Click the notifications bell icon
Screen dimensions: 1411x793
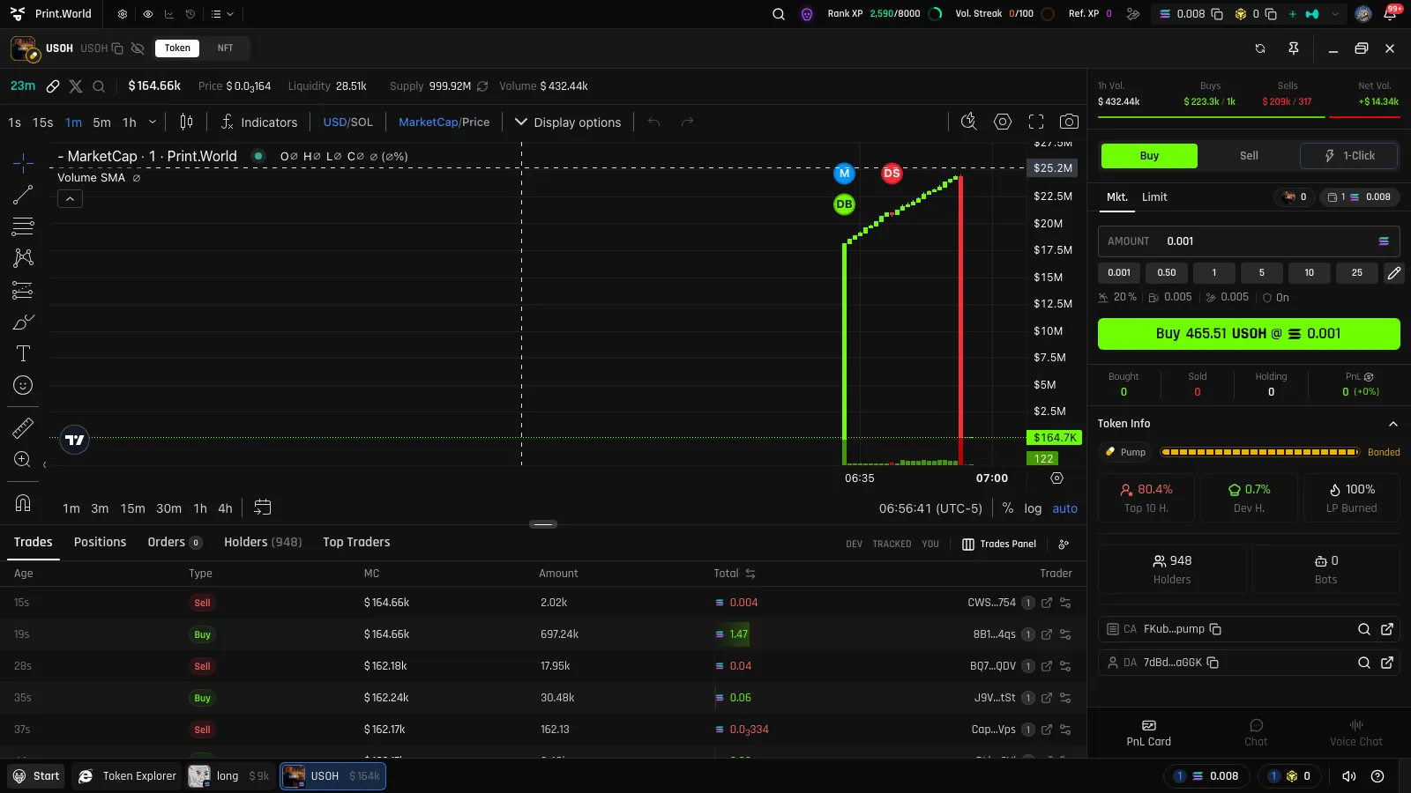click(x=1390, y=14)
